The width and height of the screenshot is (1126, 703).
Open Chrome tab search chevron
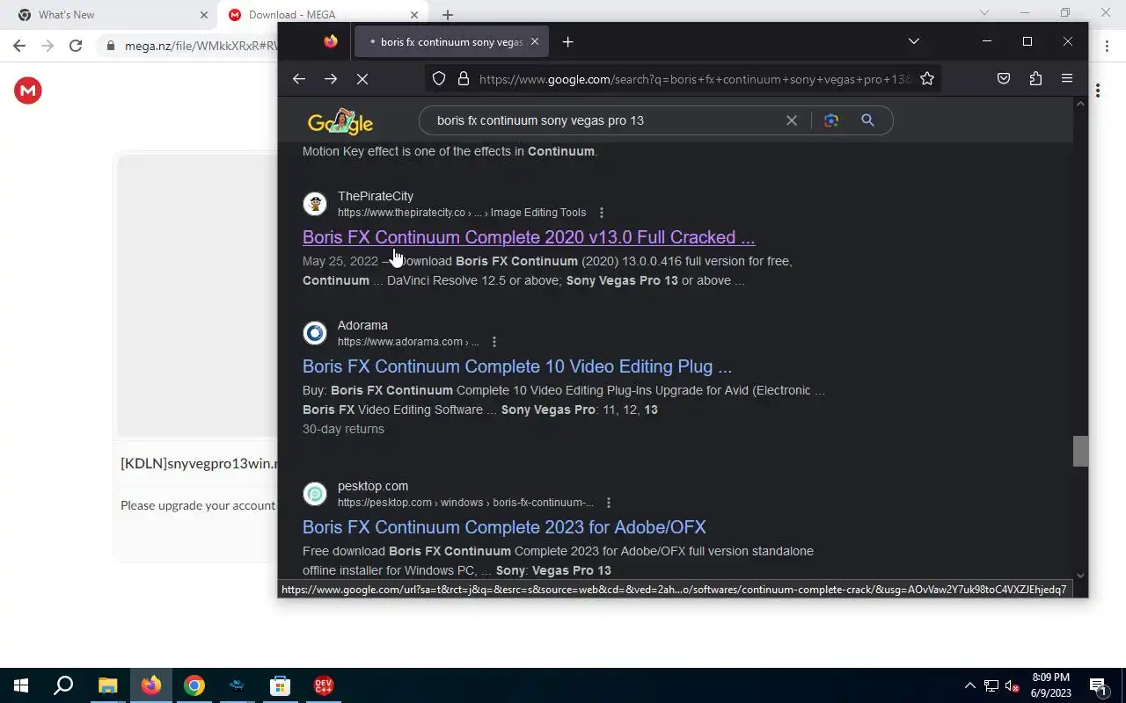(x=984, y=12)
